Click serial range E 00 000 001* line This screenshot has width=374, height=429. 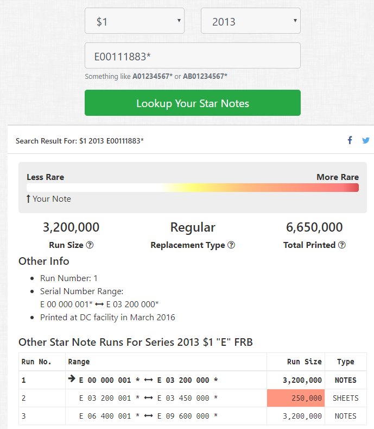point(99,304)
